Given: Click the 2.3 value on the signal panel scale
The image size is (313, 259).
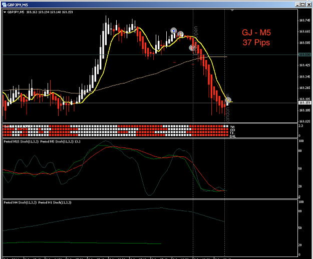Looking at the screenshot, I should (301, 125).
